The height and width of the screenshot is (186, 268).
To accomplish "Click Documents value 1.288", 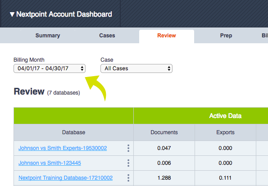I will tap(164, 178).
